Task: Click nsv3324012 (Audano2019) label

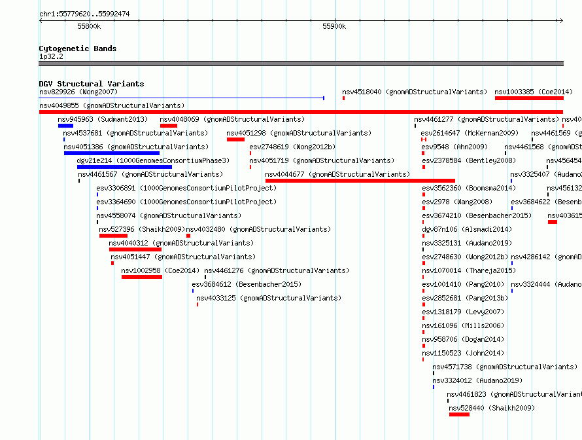Action: (477, 380)
